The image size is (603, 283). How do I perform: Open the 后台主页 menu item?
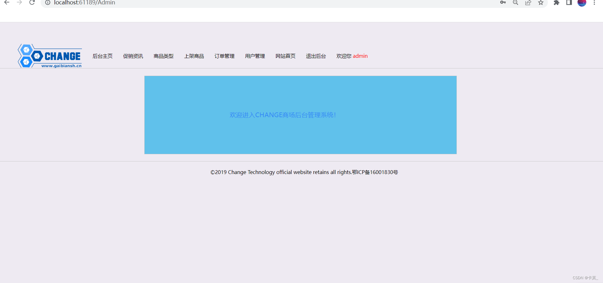coord(102,56)
